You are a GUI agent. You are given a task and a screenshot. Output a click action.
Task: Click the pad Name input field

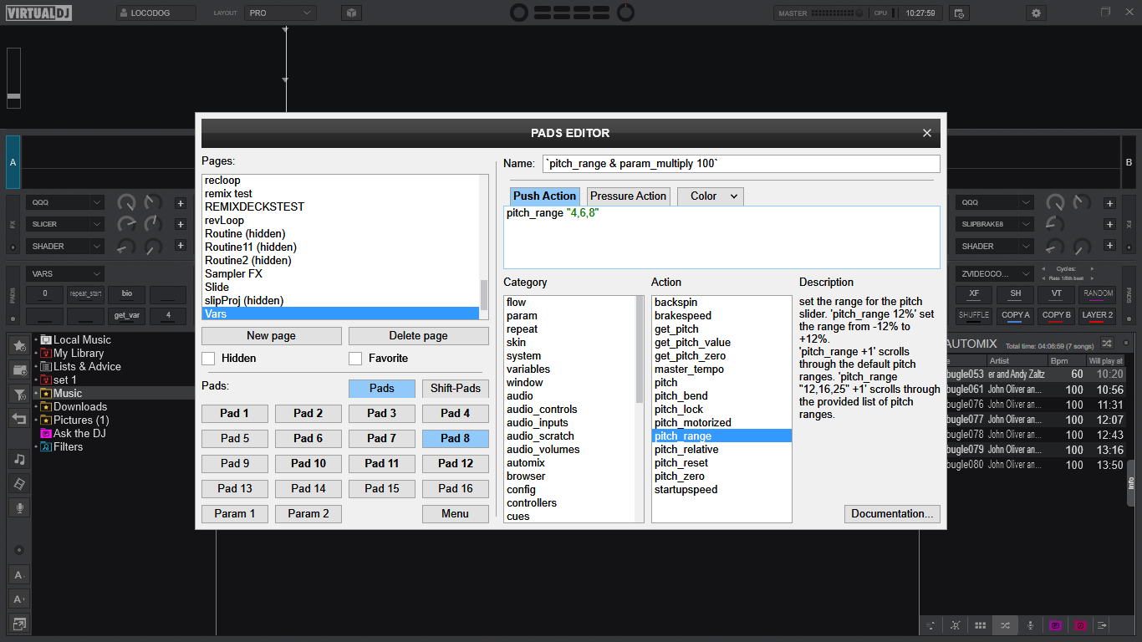point(741,164)
